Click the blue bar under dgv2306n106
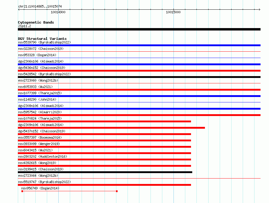Image resolution: width=269 pixels, height=203 pixels. point(139,64)
